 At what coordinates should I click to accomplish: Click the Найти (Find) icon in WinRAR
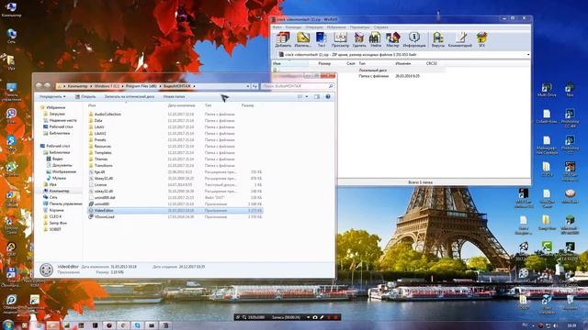click(x=376, y=39)
